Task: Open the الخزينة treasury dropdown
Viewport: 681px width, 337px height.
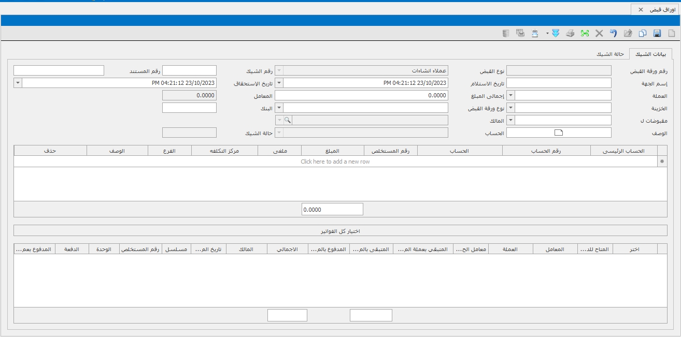Action: pyautogui.click(x=510, y=108)
